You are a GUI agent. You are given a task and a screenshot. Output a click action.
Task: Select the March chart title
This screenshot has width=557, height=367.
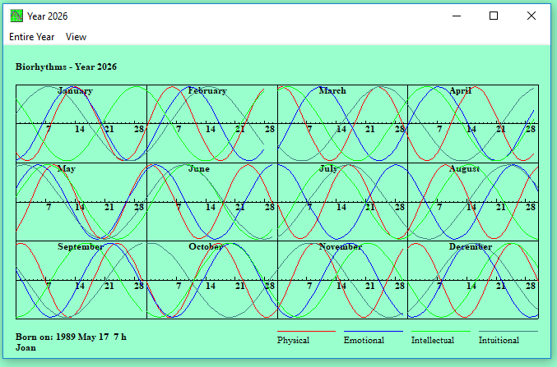click(x=332, y=91)
